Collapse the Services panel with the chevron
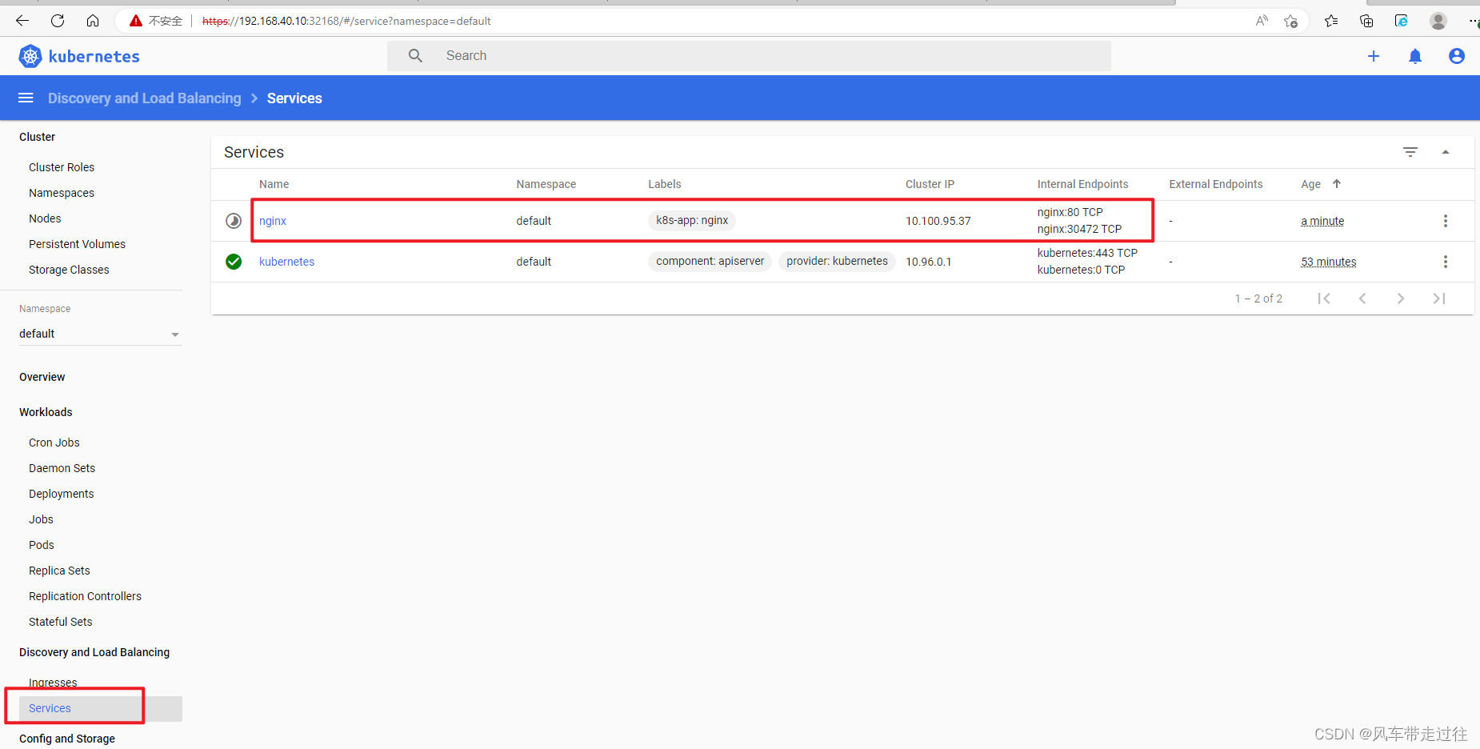 [x=1446, y=152]
